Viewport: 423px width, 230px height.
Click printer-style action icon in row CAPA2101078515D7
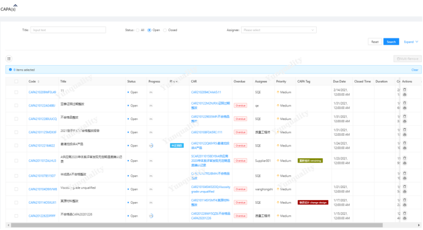405,178
